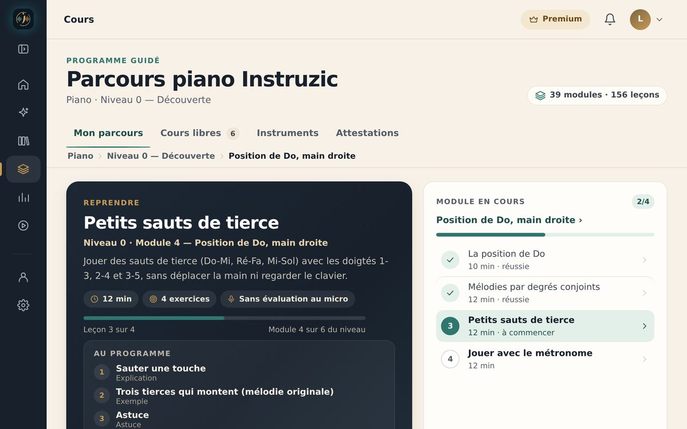Open notifications bell
The width and height of the screenshot is (687, 429).
[610, 19]
